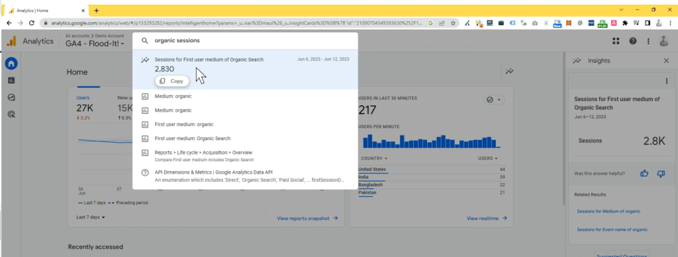Close the Insights panel

pyautogui.click(x=666, y=61)
